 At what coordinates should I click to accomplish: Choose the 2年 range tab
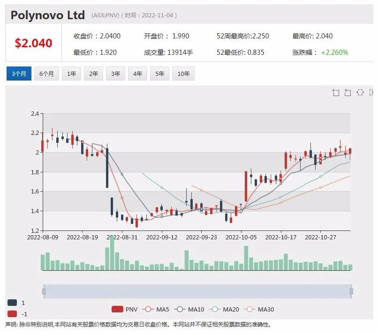tap(93, 74)
